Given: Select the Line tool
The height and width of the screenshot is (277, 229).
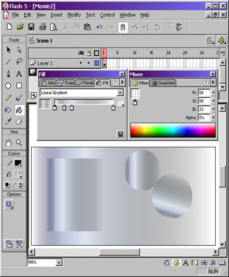Looking at the screenshot, I should coord(8,62).
